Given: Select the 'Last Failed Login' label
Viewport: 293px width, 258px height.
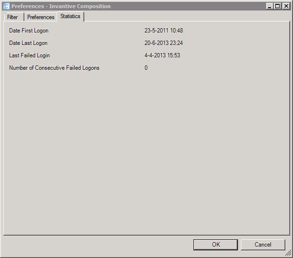Looking at the screenshot, I should [29, 55].
